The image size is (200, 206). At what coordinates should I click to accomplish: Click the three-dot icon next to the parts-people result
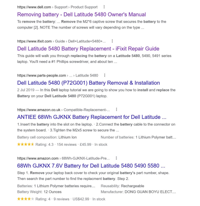(104, 75)
